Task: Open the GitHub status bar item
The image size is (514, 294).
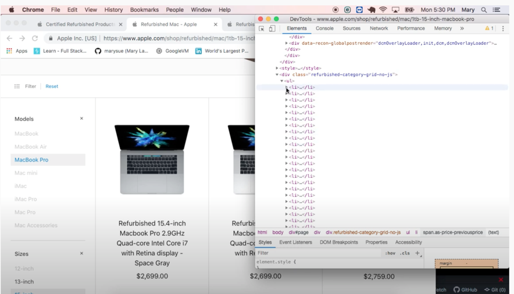Action: click(x=465, y=290)
